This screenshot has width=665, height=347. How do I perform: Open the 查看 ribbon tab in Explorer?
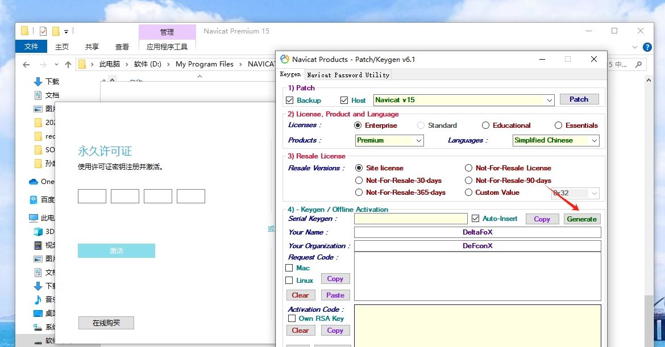click(122, 47)
